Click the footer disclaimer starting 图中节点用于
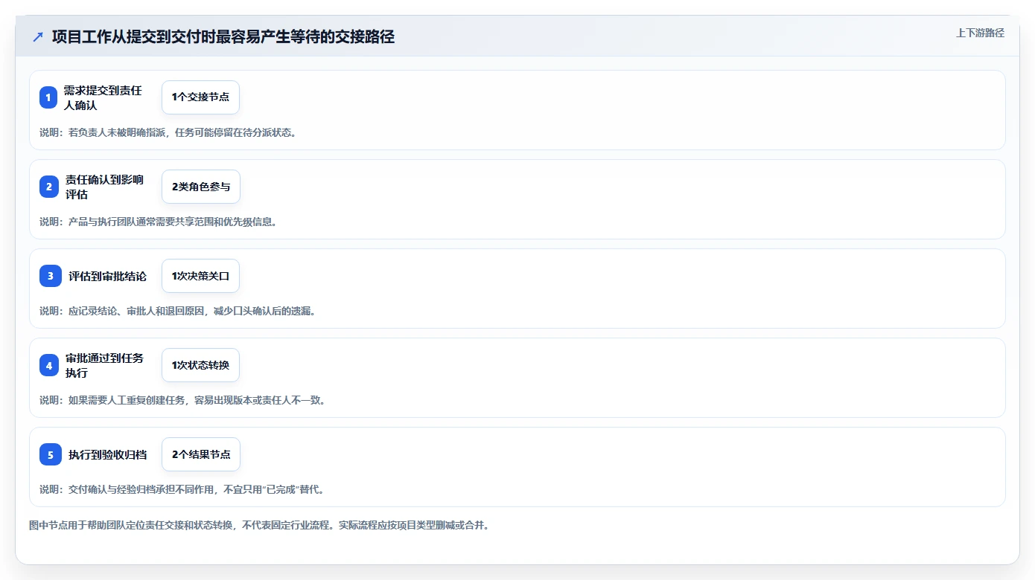The image size is (1035, 580). click(259, 525)
